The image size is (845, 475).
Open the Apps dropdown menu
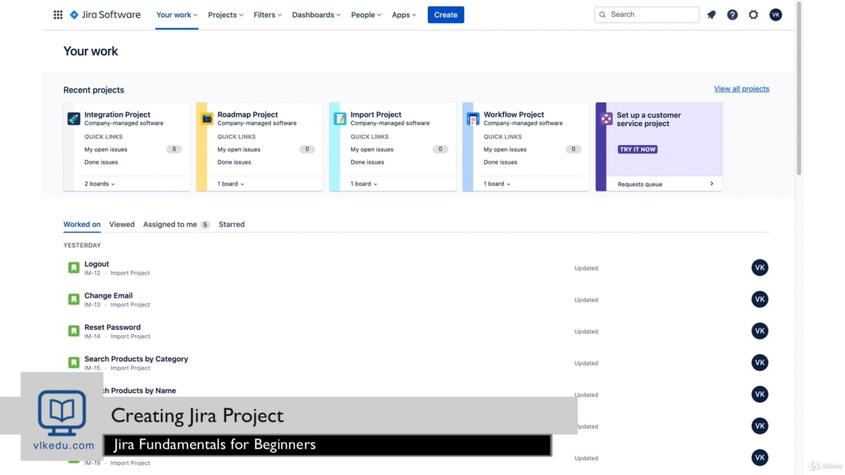404,15
